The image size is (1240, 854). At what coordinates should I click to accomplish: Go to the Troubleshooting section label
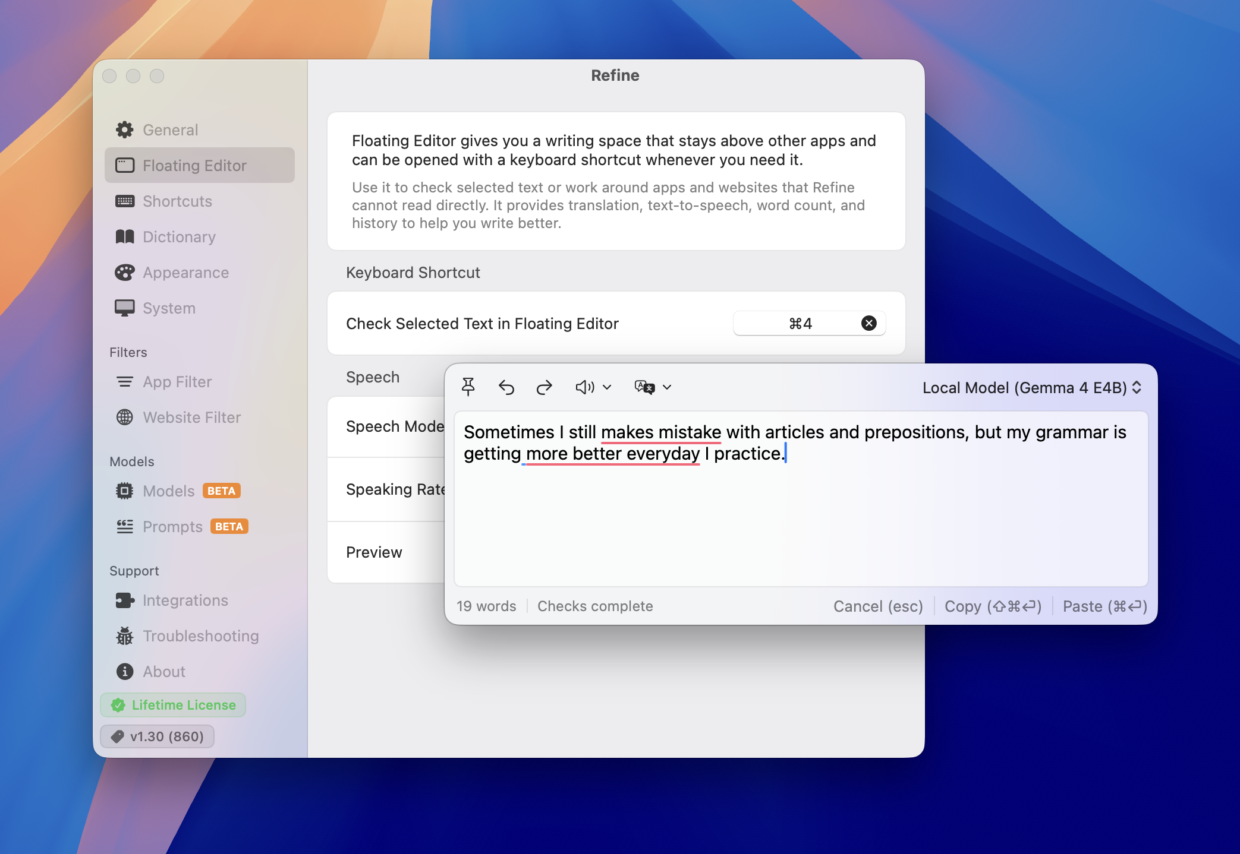(201, 636)
